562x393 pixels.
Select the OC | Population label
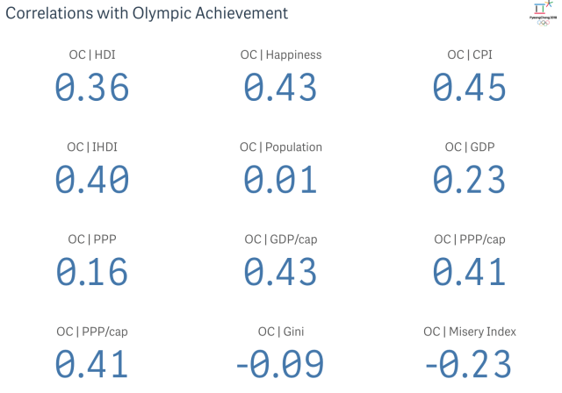(281, 147)
